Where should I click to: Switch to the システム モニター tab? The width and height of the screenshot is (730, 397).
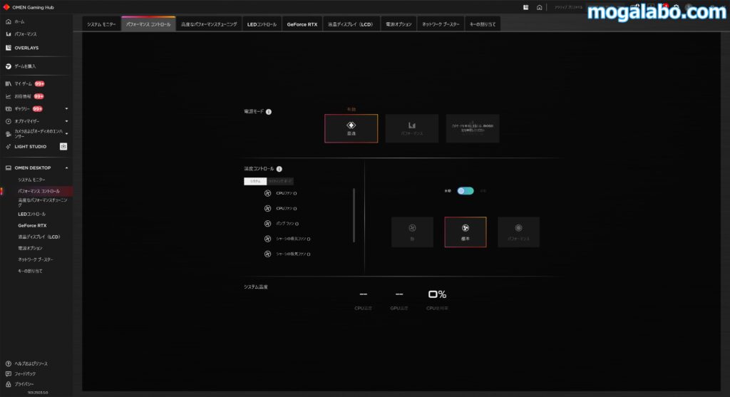101,24
